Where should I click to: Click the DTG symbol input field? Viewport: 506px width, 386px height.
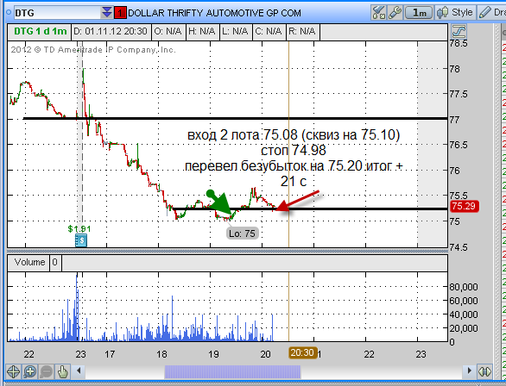[58, 13]
